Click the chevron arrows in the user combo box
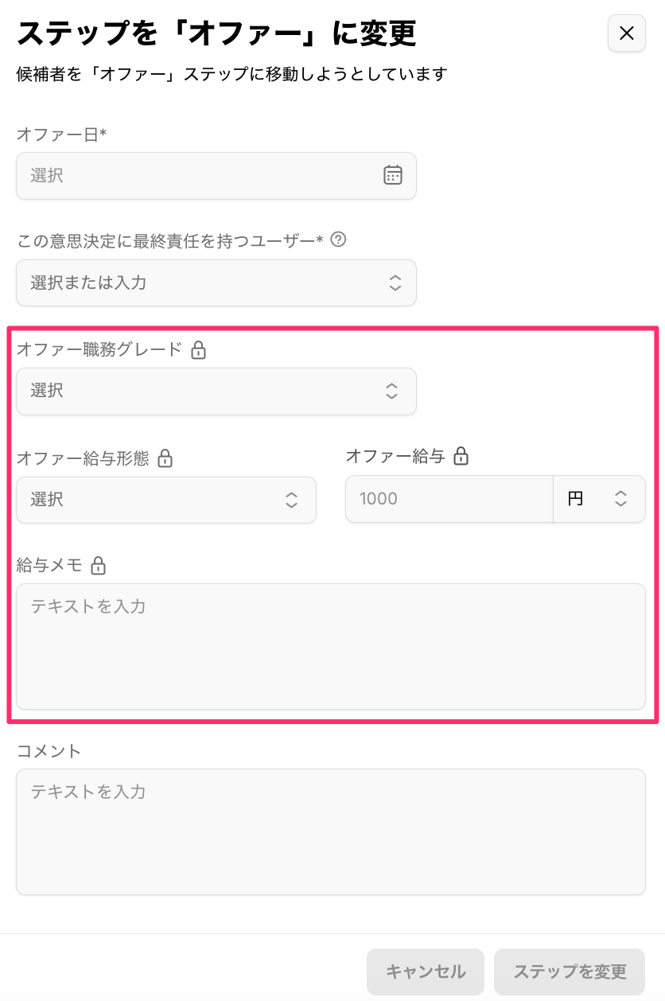The image size is (665, 1001). [395, 282]
